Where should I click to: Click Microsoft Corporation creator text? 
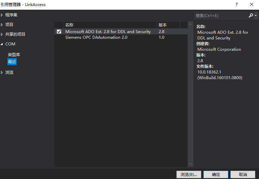coord(219,49)
